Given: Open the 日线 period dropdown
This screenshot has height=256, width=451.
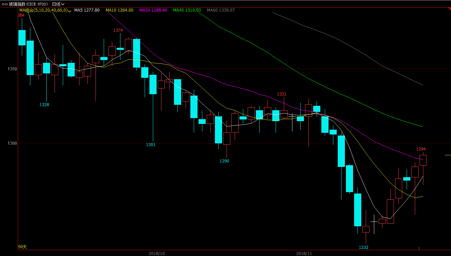Looking at the screenshot, I should click(58, 4).
